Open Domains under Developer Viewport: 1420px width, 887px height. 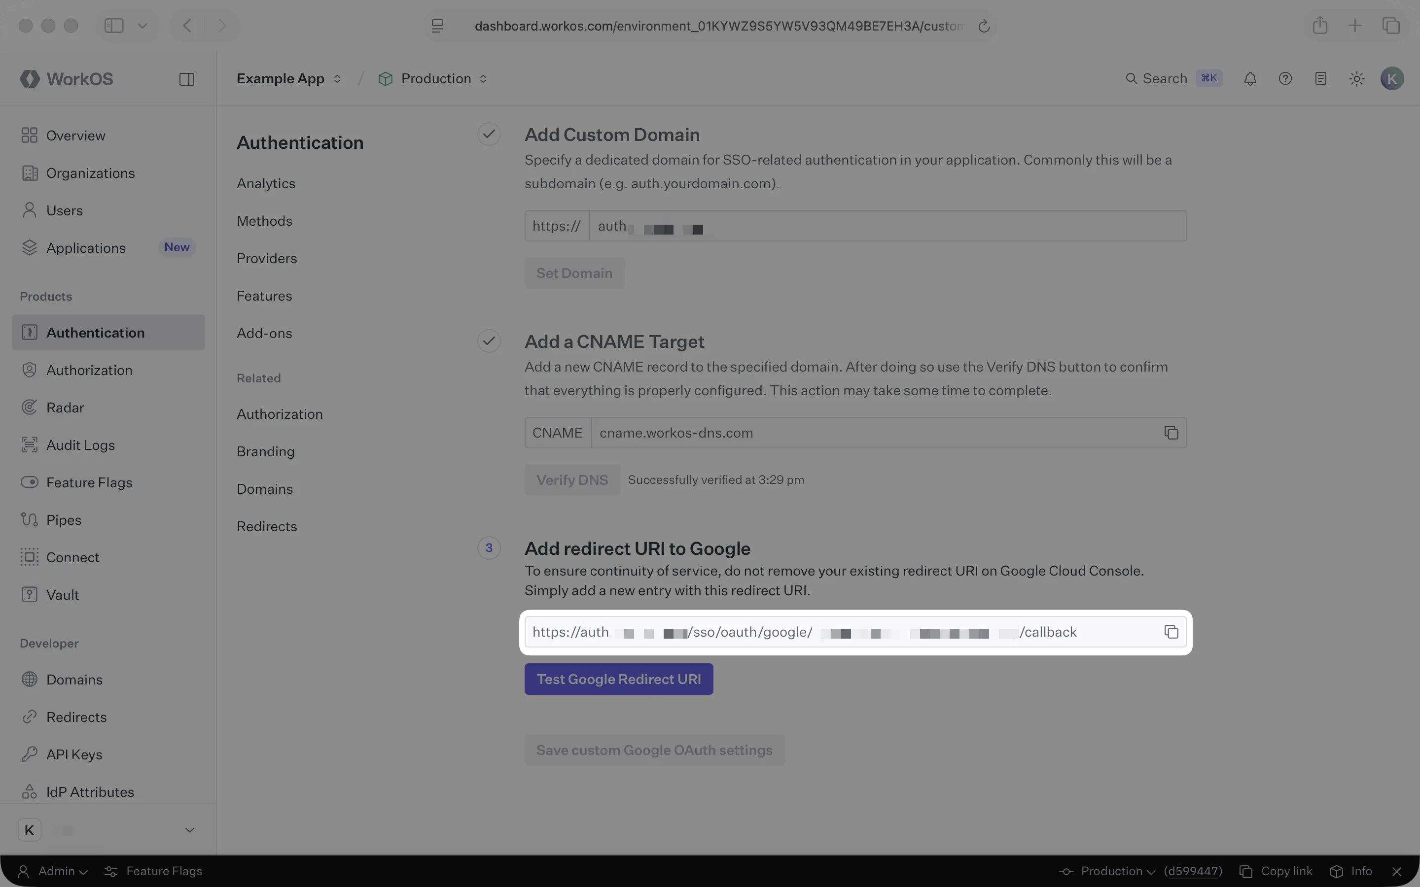point(108,680)
